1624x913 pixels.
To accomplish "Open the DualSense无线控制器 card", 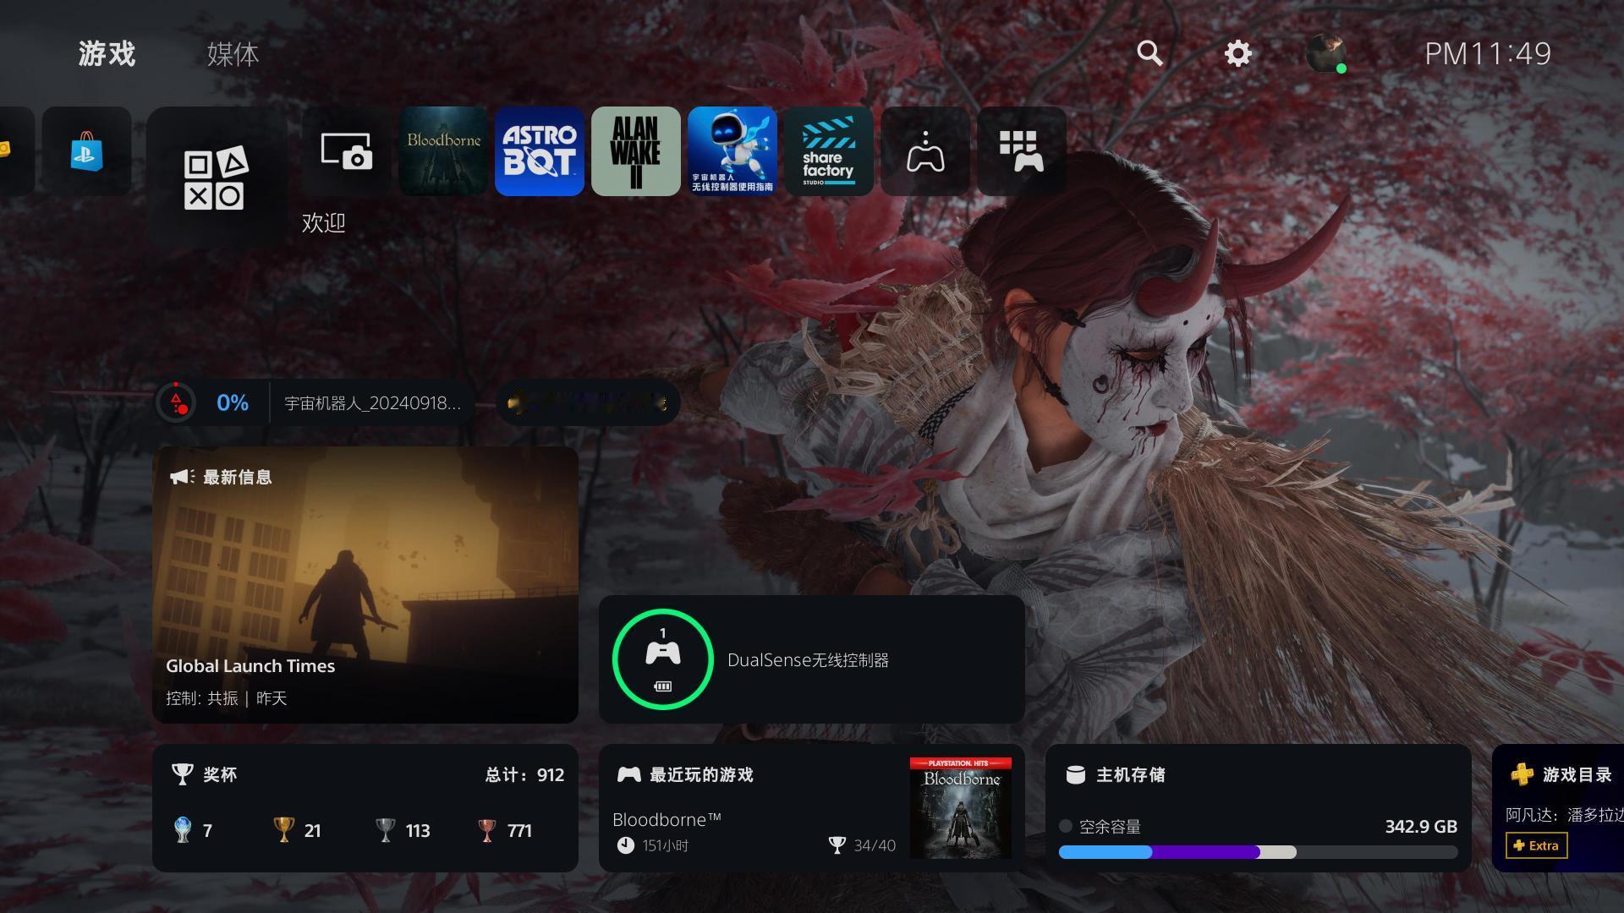I will tap(812, 659).
